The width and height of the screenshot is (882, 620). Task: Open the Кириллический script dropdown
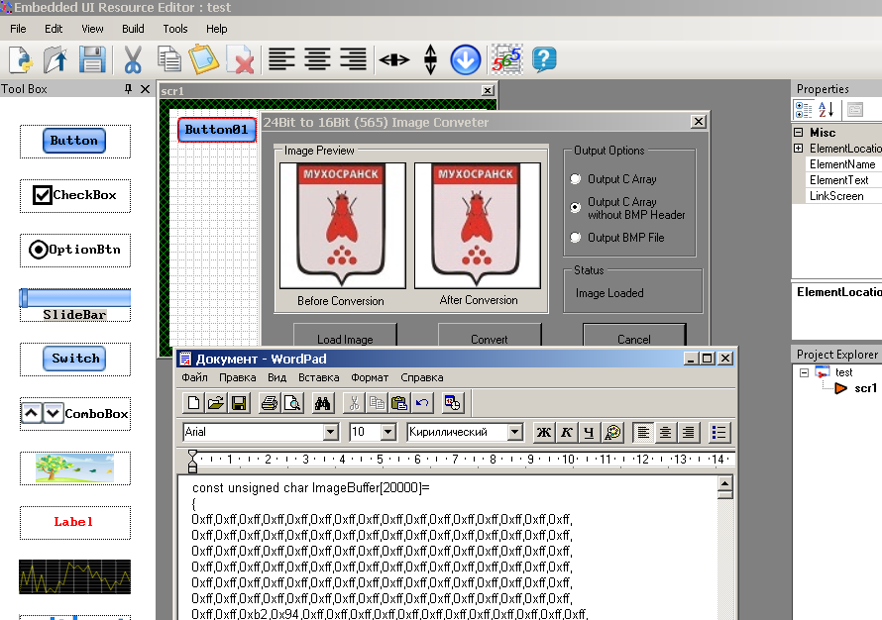coord(514,432)
